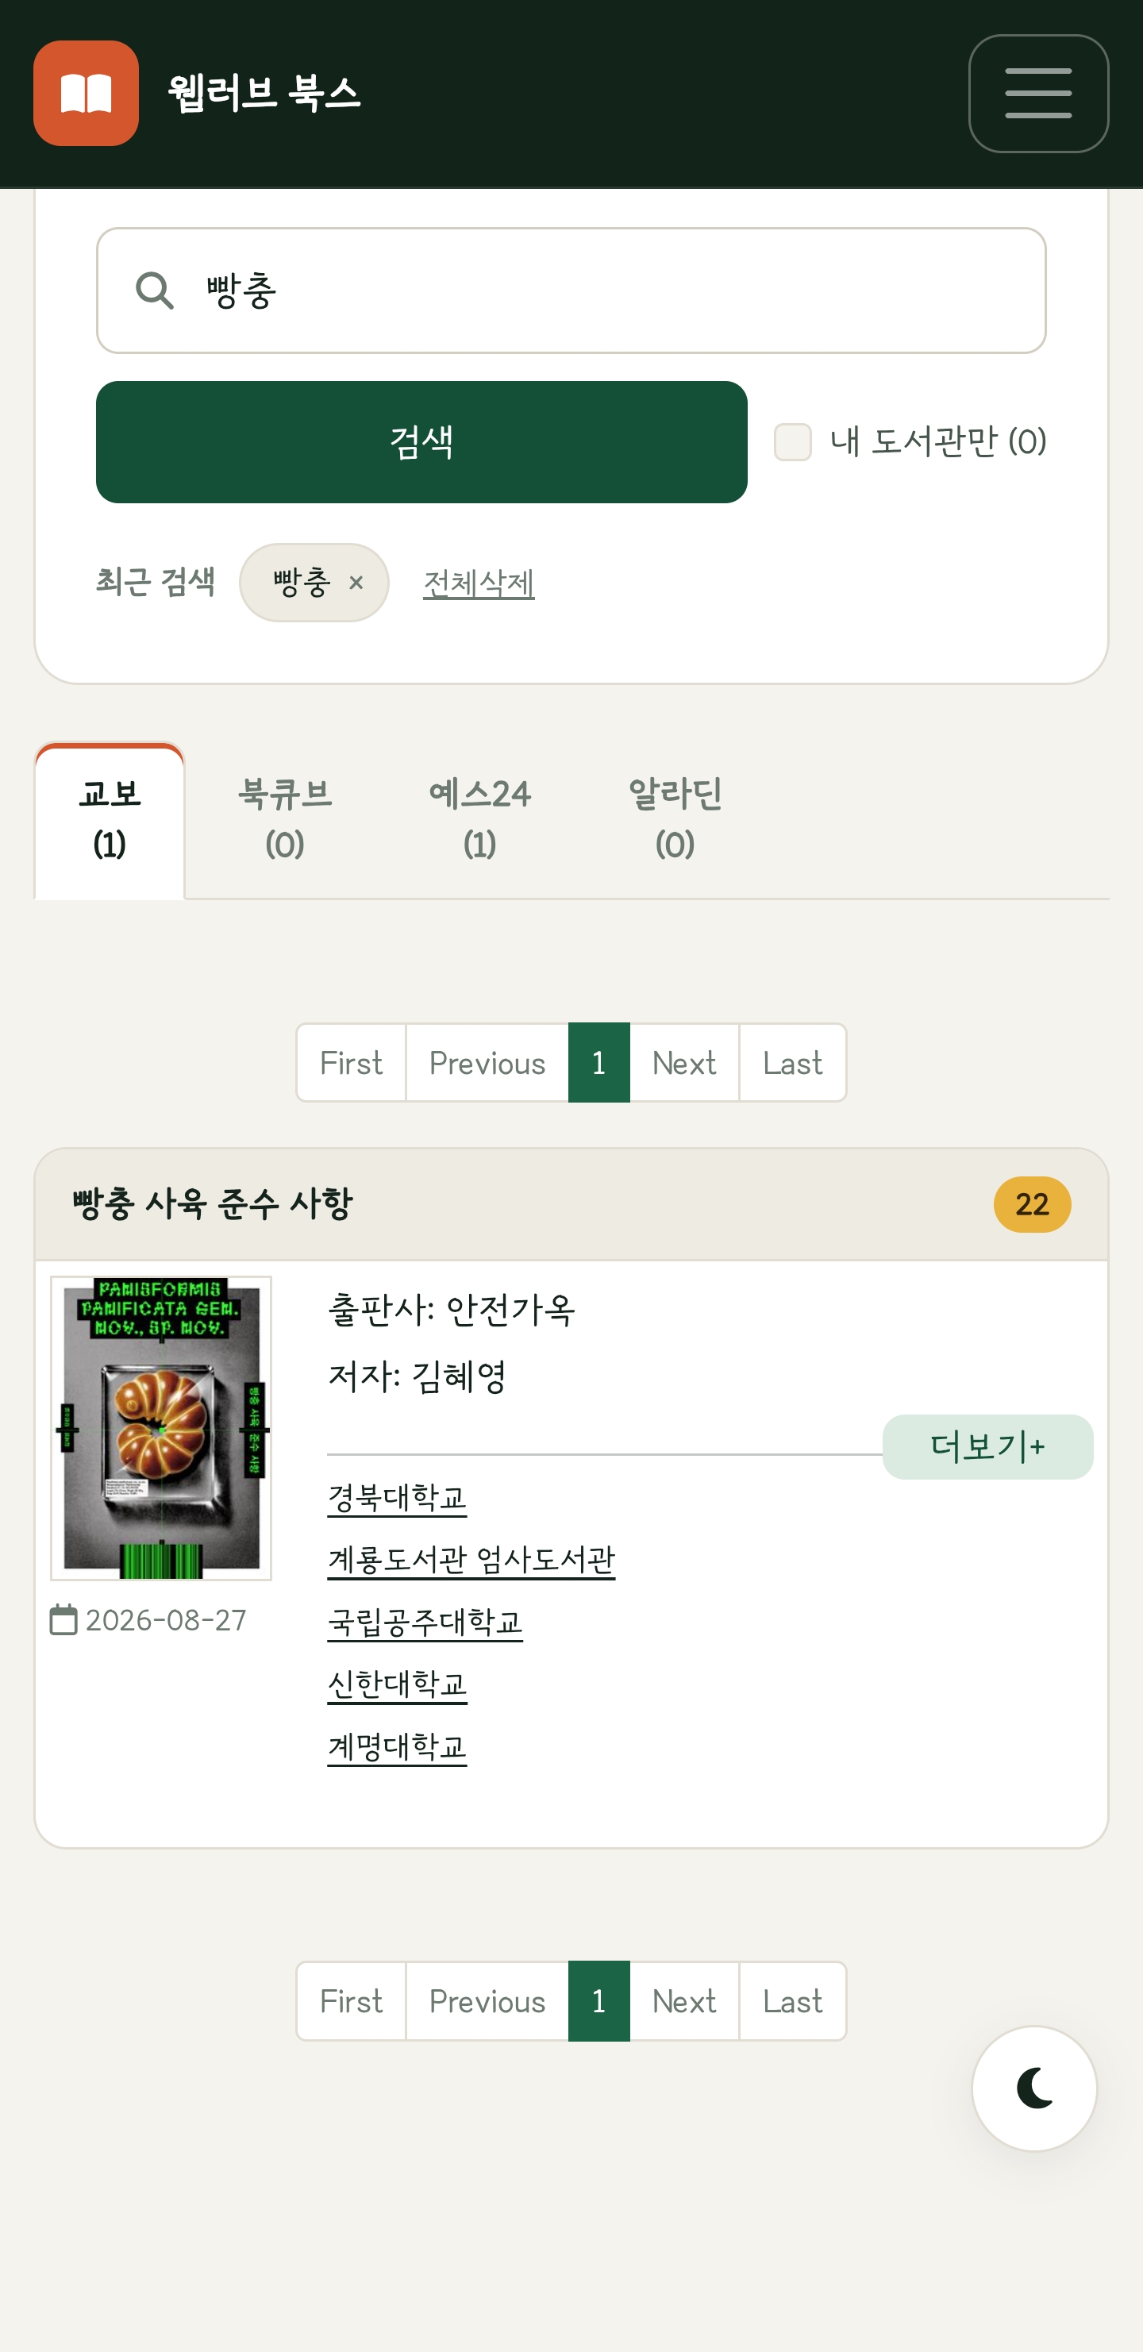Open the 국립공주대학교 link
The height and width of the screenshot is (2352, 1143).
click(425, 1622)
